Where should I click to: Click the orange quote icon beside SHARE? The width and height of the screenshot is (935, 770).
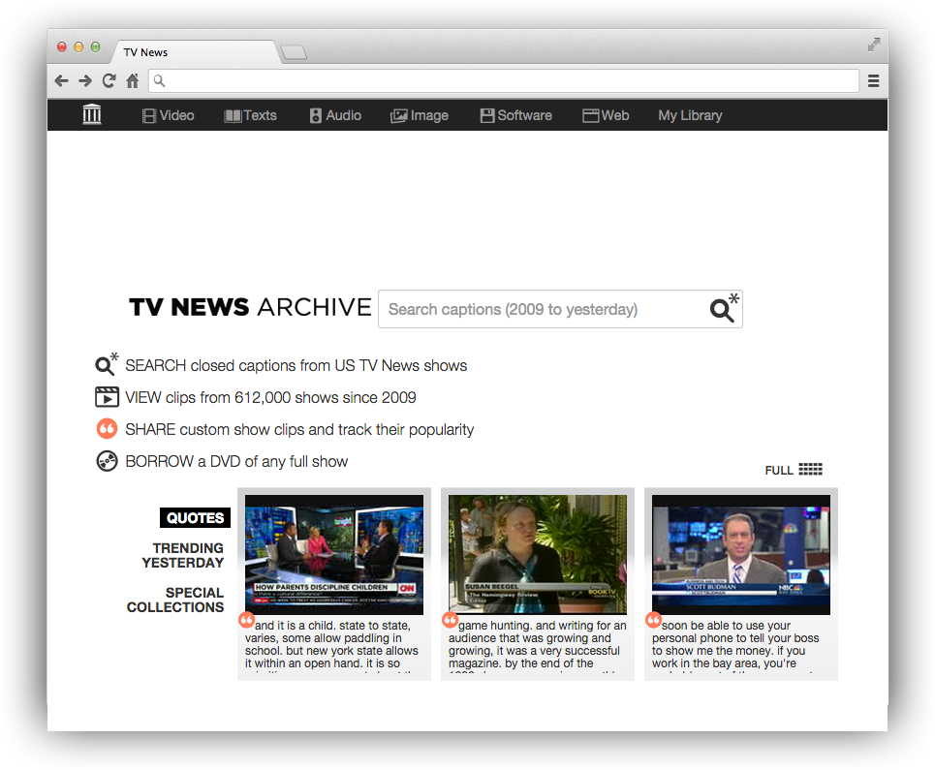point(107,428)
